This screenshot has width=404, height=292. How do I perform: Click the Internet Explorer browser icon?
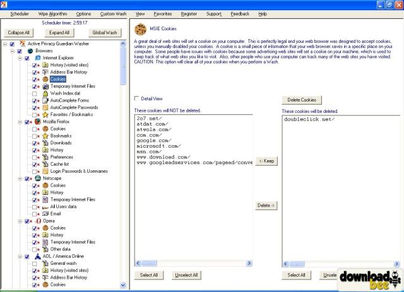(x=38, y=57)
